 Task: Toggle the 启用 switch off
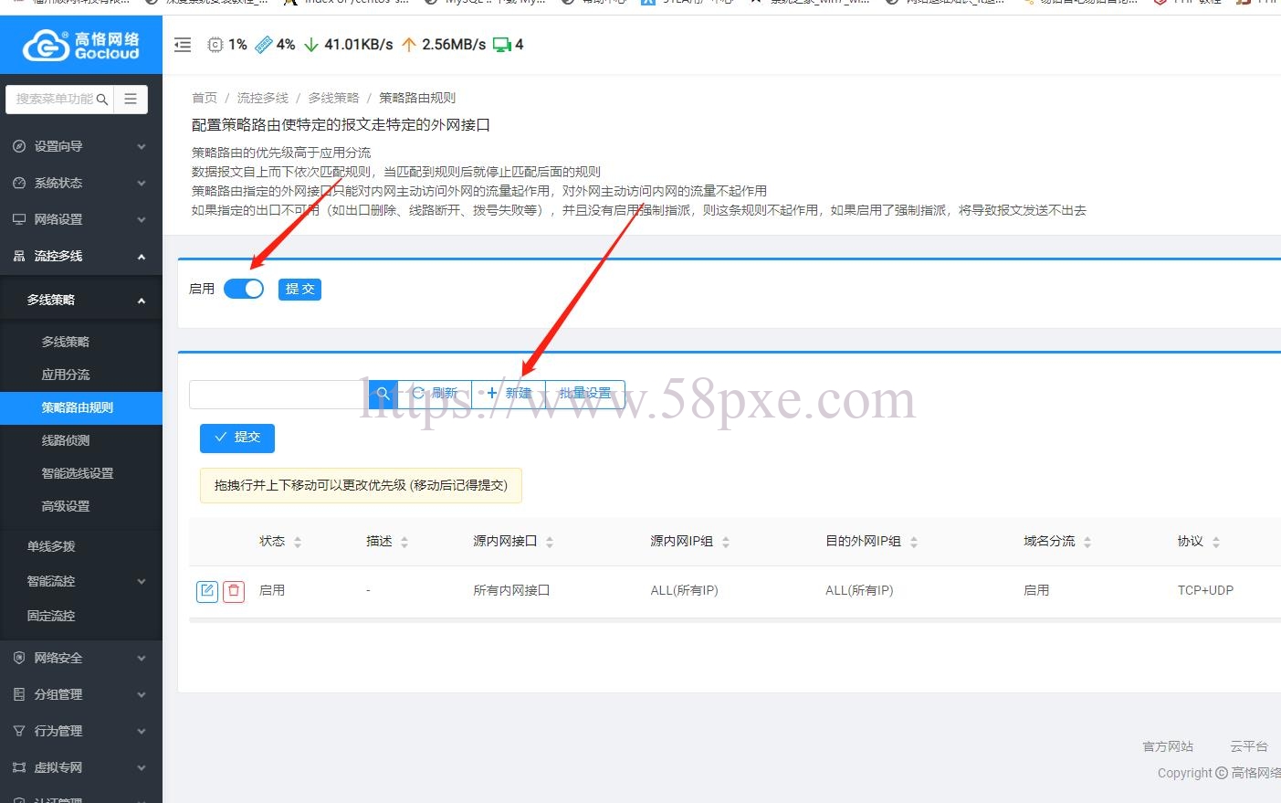(244, 289)
